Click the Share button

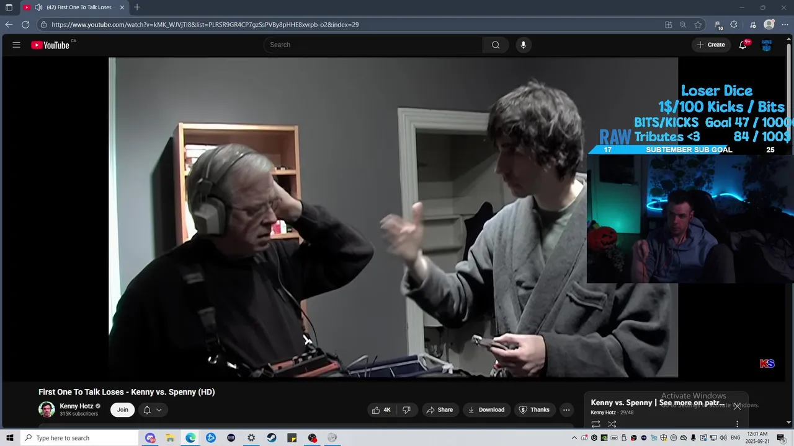440,409
